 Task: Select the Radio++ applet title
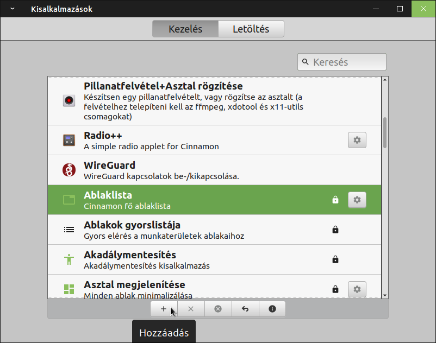(x=103, y=136)
